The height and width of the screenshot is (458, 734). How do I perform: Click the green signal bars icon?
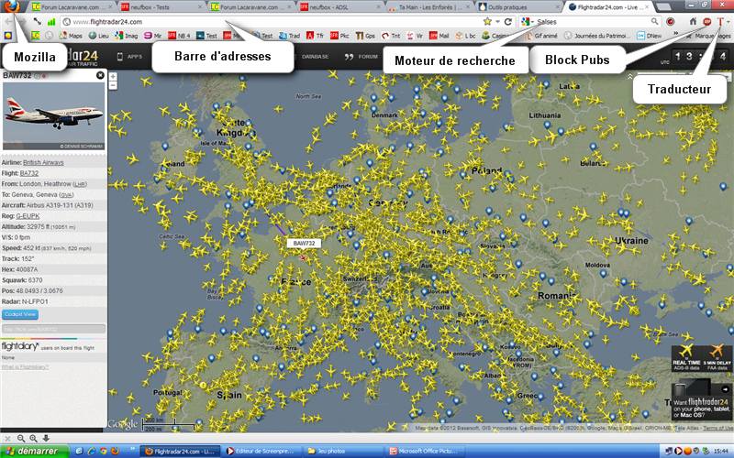pyautogui.click(x=51, y=22)
